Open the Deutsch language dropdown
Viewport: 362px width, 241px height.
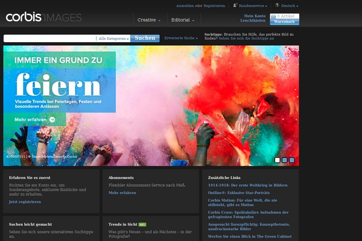click(290, 6)
